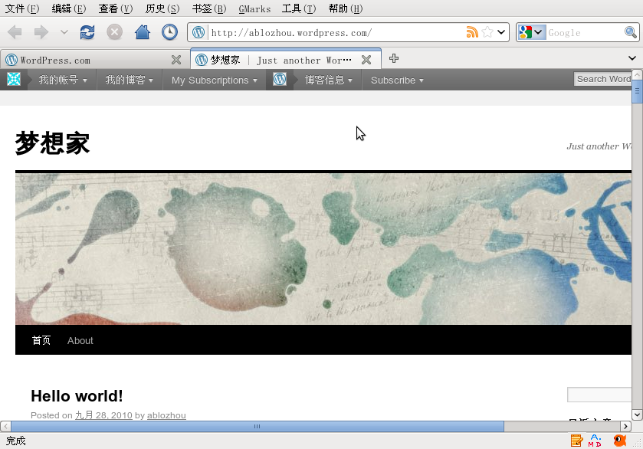
Task: Open the Hello world! post title
Action: coord(77,396)
